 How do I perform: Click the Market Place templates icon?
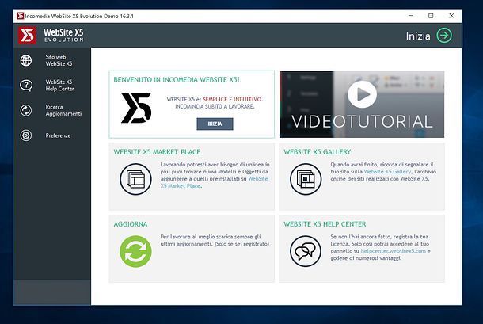coord(135,179)
